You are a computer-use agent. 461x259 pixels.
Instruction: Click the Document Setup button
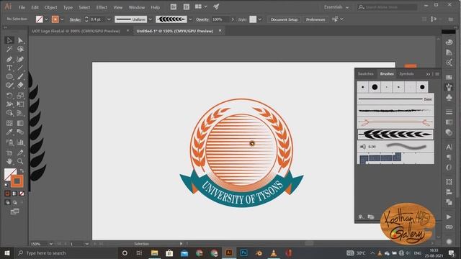pos(284,19)
